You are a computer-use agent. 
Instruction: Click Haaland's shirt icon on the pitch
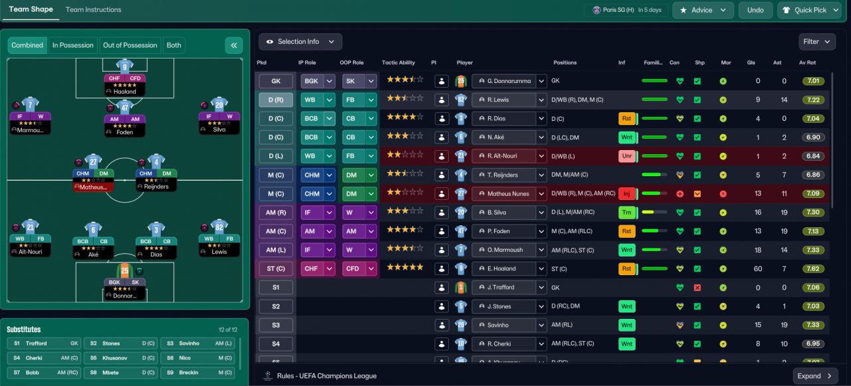(124, 66)
